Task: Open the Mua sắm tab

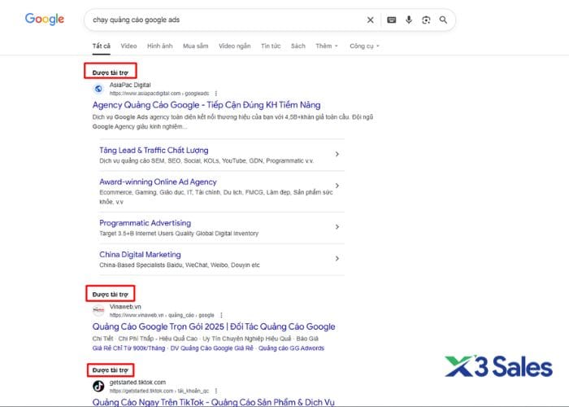Action: tap(196, 46)
